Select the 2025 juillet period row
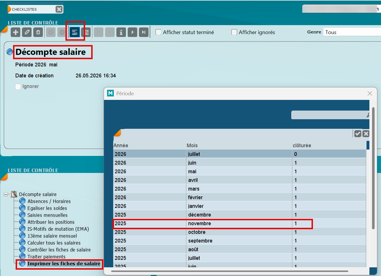The height and width of the screenshot is (276, 381). tap(239, 258)
